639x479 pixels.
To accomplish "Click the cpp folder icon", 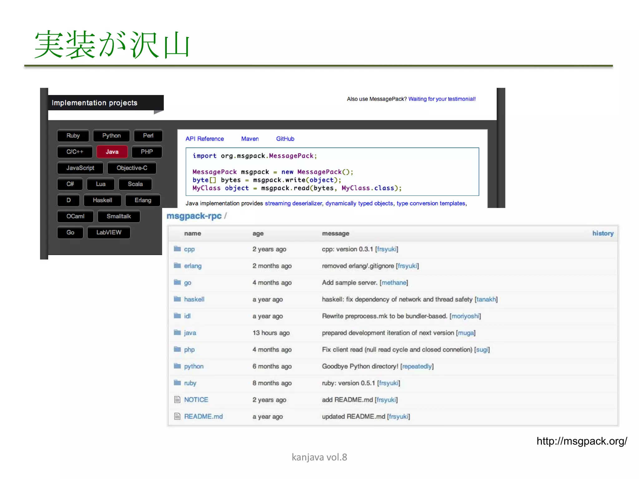I will tap(177, 249).
